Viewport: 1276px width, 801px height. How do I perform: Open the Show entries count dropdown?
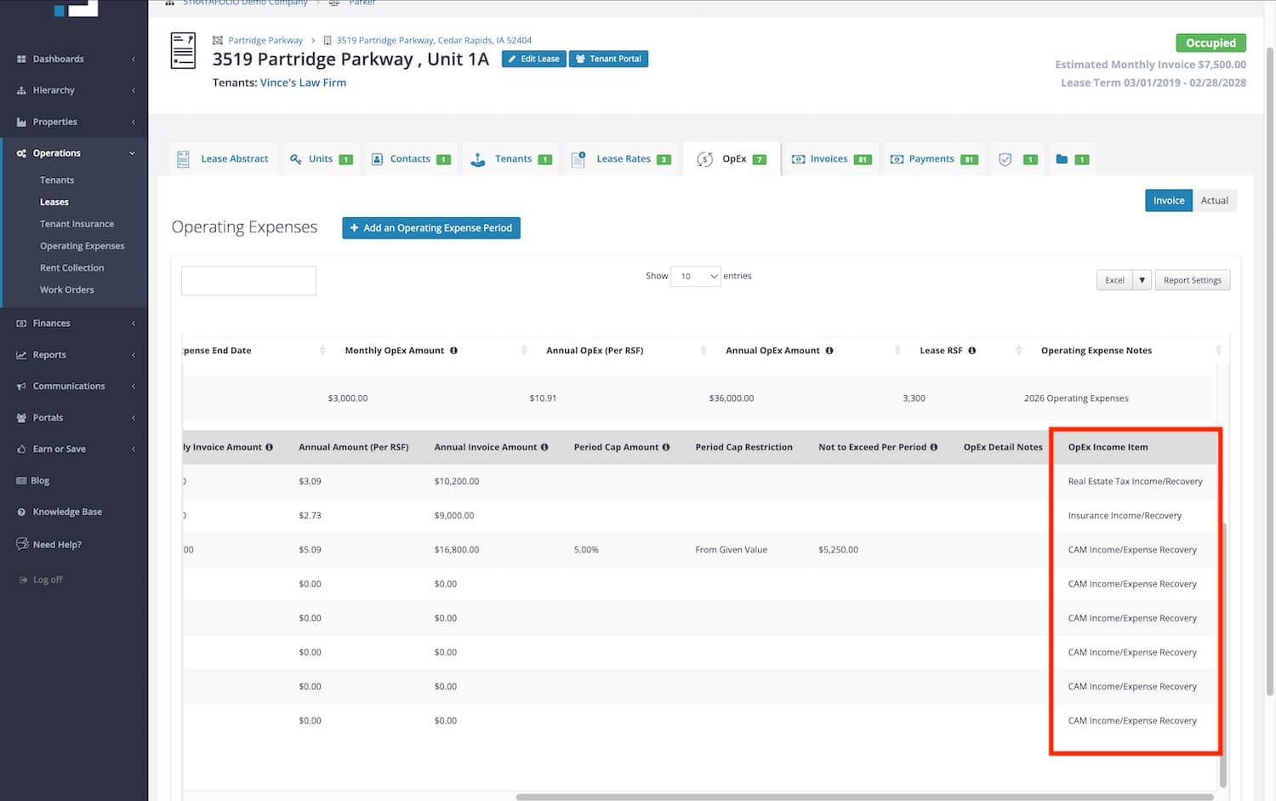[x=695, y=277]
